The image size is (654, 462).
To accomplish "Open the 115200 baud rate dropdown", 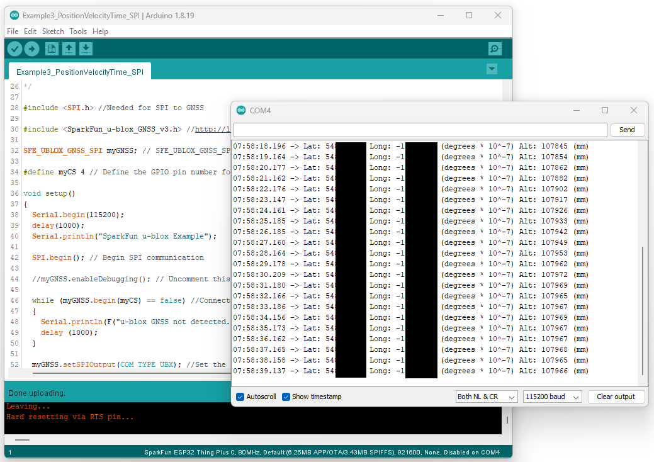I will point(552,397).
